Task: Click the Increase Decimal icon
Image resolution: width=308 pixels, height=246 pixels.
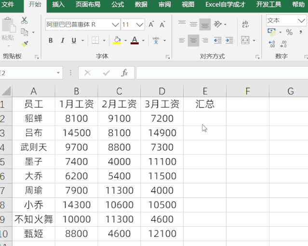Action: [x=271, y=44]
